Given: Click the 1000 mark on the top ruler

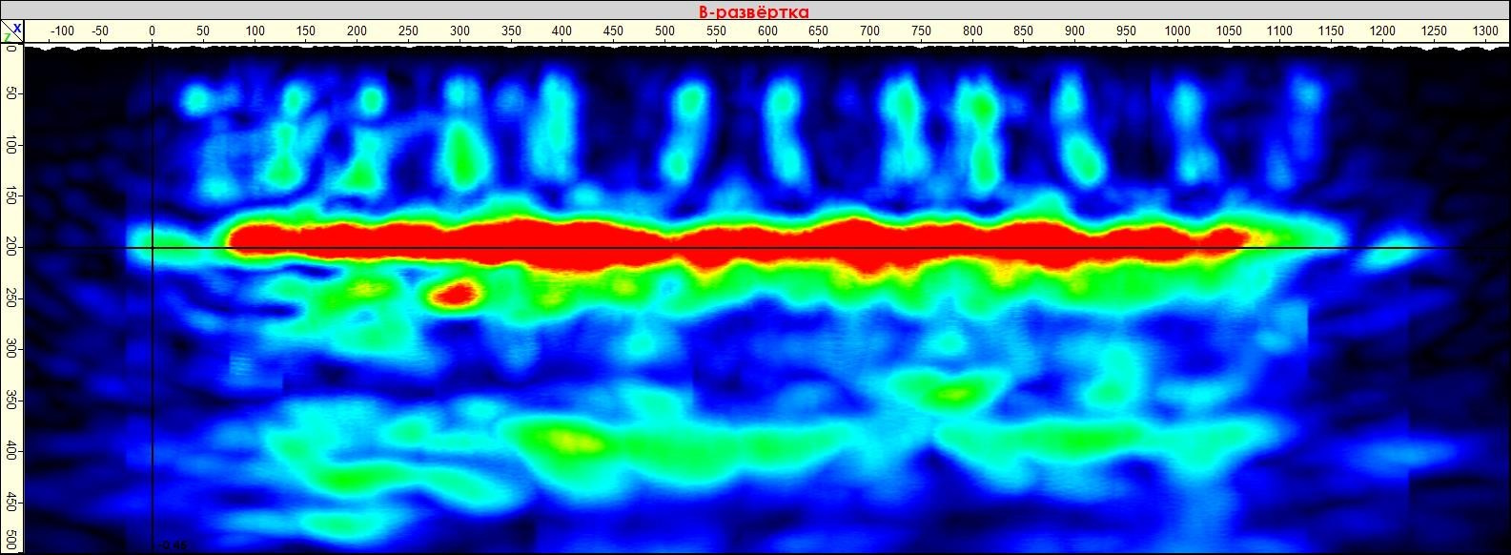Looking at the screenshot, I should 1177,31.
